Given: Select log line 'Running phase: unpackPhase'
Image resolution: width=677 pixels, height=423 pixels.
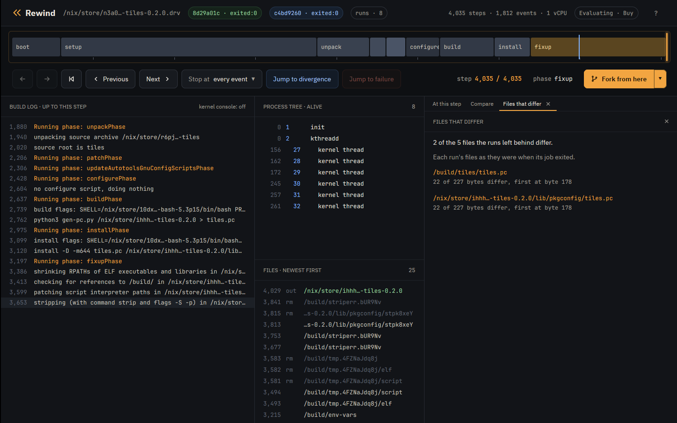Looking at the screenshot, I should click(x=127, y=127).
